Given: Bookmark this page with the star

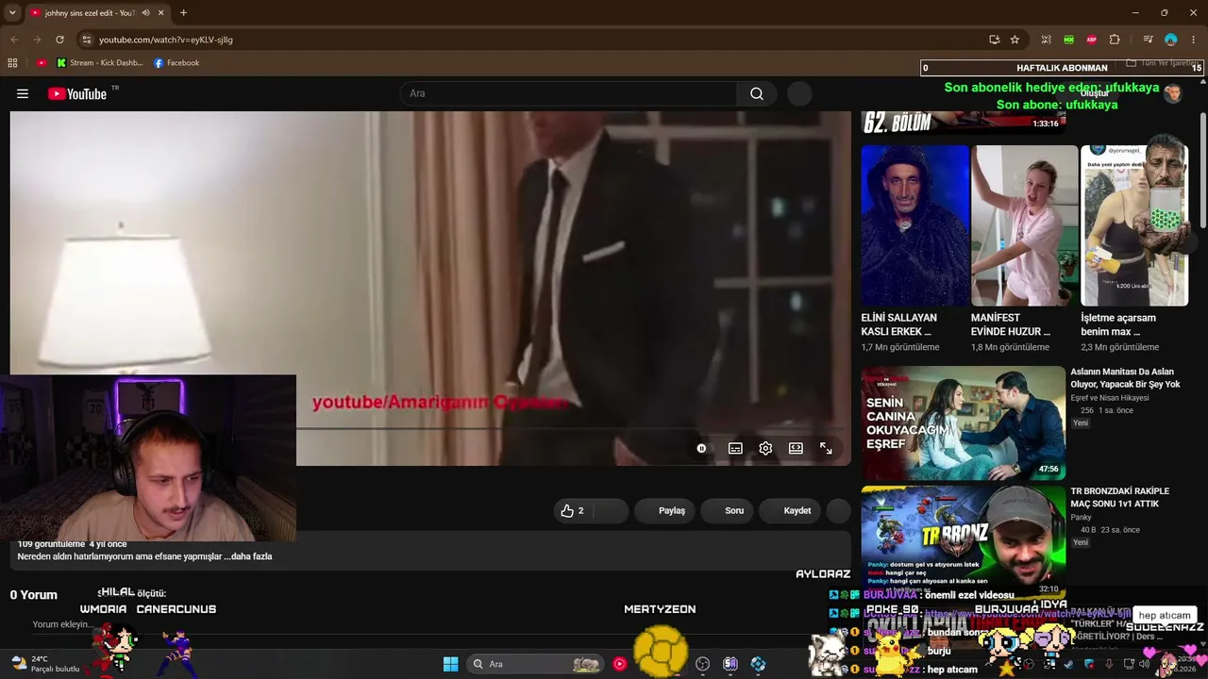Looking at the screenshot, I should [1015, 40].
